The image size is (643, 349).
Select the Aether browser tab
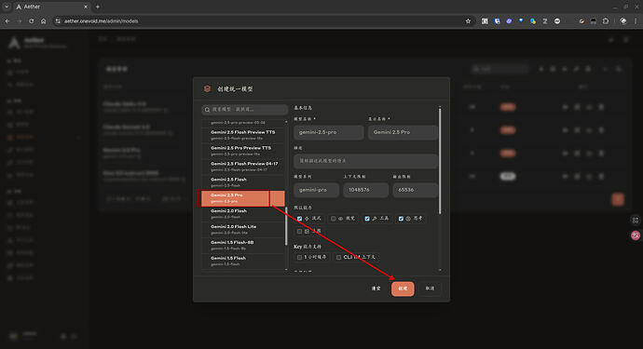pos(51,7)
